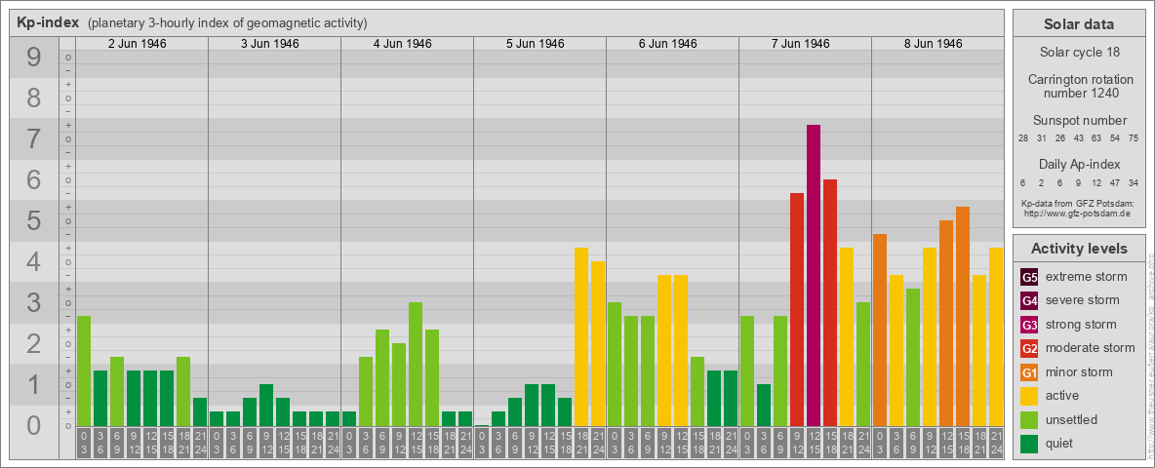Click the 8 Jun 1946 date header
The image size is (1155, 468).
coord(937,44)
